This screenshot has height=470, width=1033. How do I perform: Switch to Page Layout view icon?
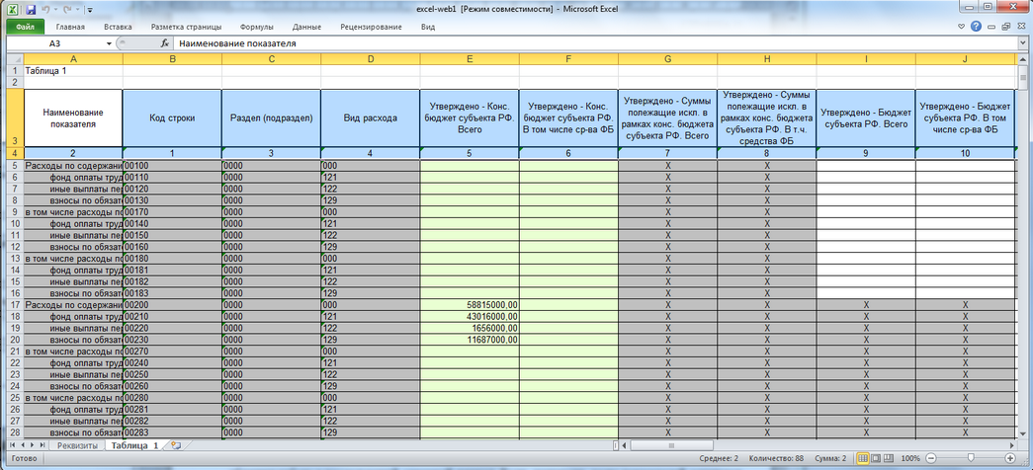pos(876,457)
